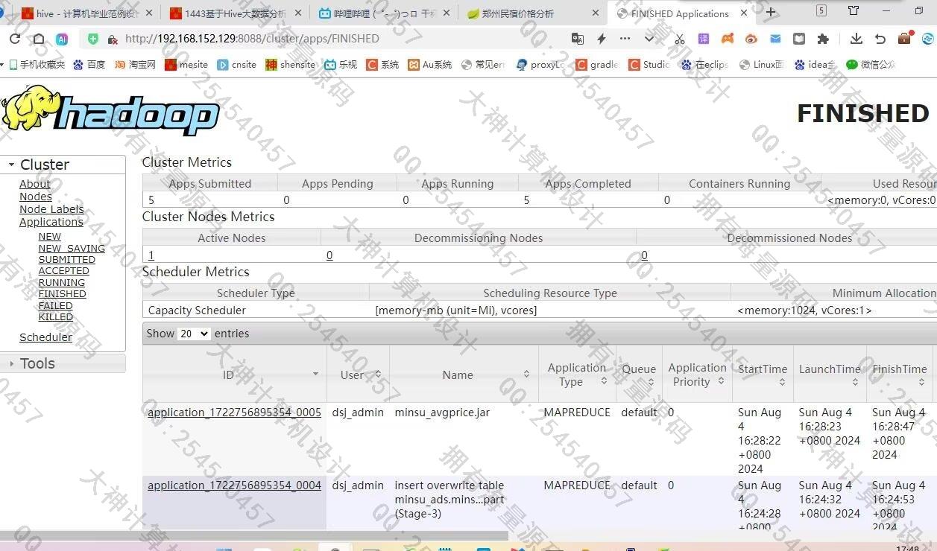Sort by Queue column arrows
937x551 pixels.
[651, 382]
